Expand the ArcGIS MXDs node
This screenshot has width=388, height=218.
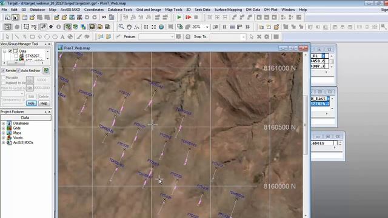(3, 143)
